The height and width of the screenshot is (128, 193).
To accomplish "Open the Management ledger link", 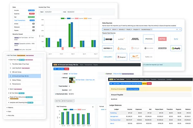I will pos(114,116).
